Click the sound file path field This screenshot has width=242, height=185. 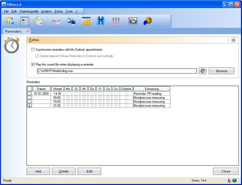[x=116, y=71]
